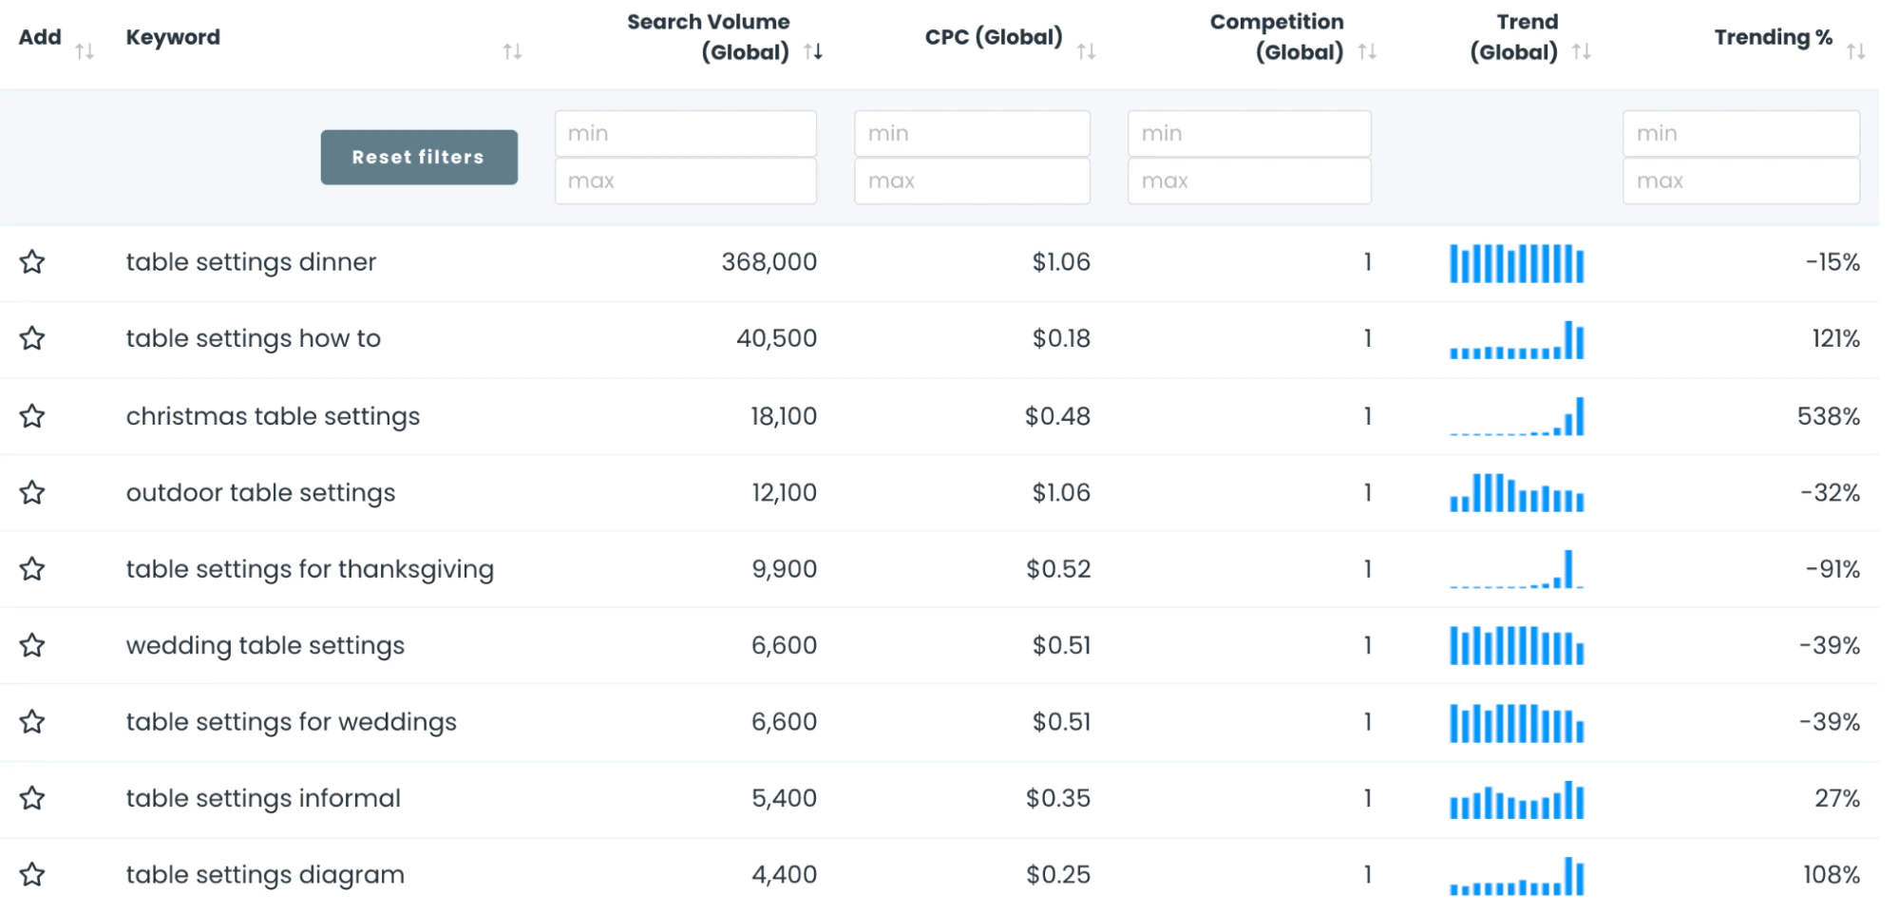Focus Competition max filter field
Screen dimensions: 1899x913
pyautogui.click(x=1249, y=181)
